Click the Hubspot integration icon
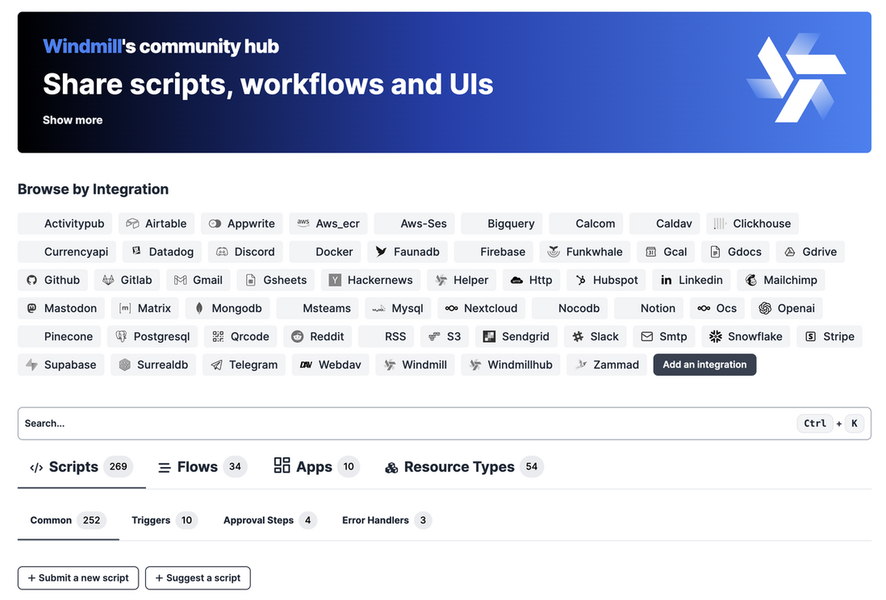886x600 pixels. pyautogui.click(x=580, y=280)
